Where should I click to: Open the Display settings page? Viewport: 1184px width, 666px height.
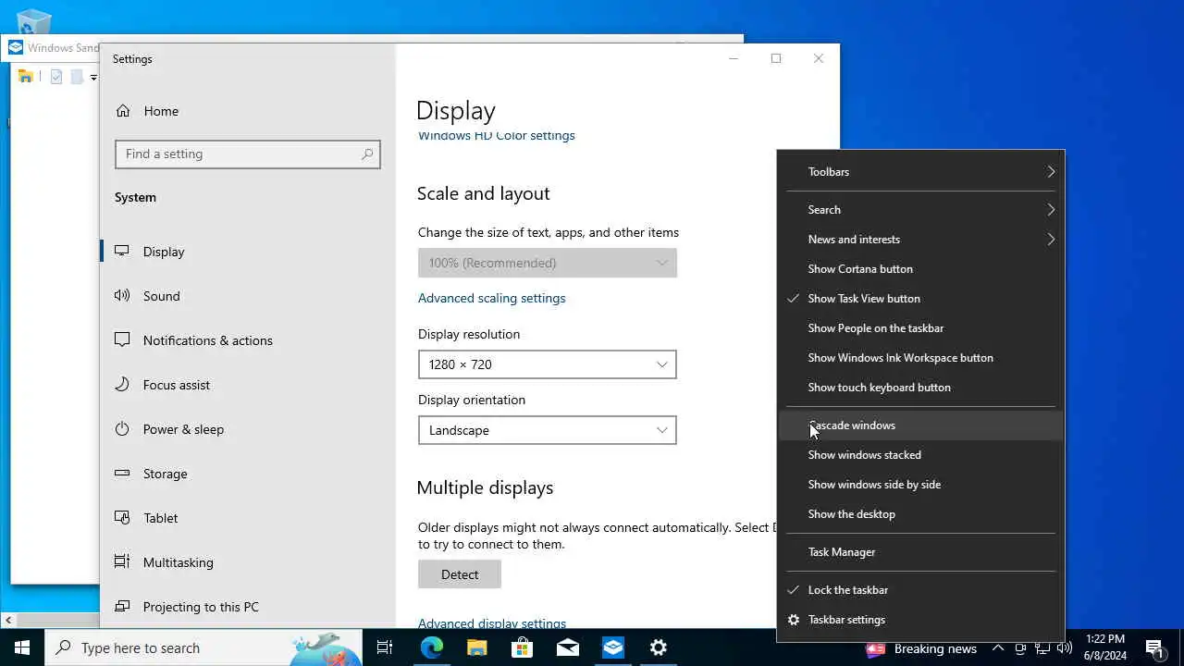[248, 252]
